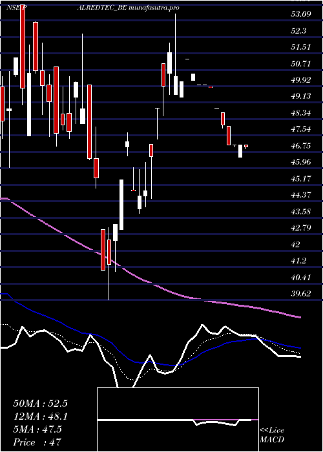Click the 12MA : 48.1 readout

point(40,416)
